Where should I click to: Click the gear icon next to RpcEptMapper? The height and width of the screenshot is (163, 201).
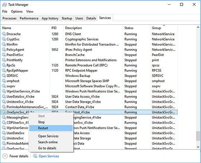pyautogui.click(x=4, y=70)
